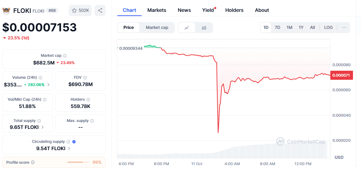Select the Price toggle option
Viewport: 361px width, 170px height.
tap(128, 28)
